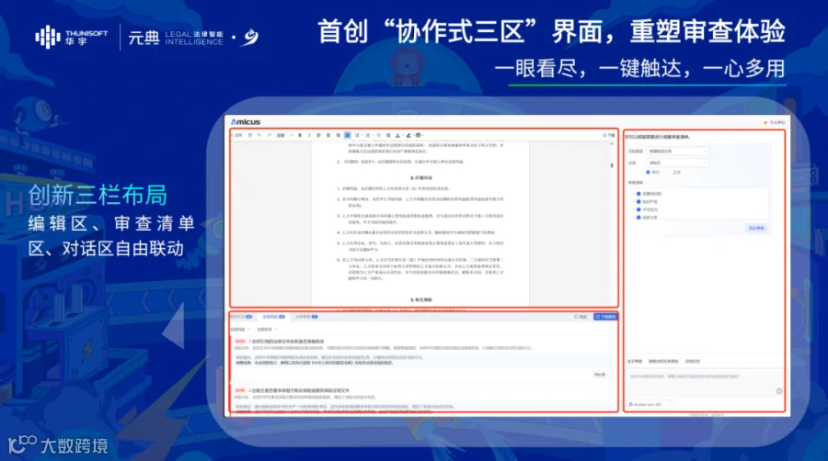Image resolution: width=828 pixels, height=461 pixels.
Task: Click the start review button below checklist
Action: (x=756, y=228)
